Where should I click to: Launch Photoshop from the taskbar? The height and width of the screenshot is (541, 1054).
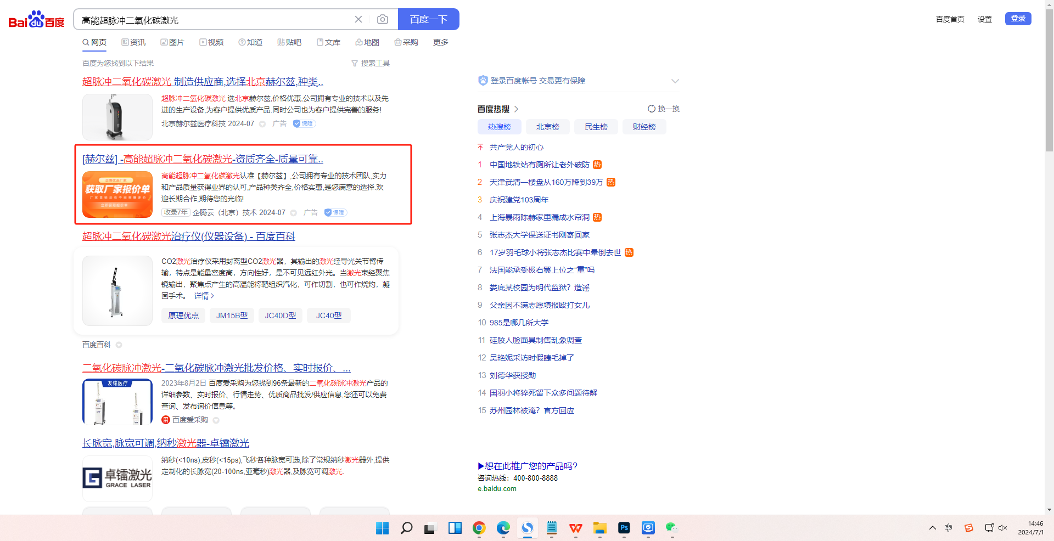624,528
